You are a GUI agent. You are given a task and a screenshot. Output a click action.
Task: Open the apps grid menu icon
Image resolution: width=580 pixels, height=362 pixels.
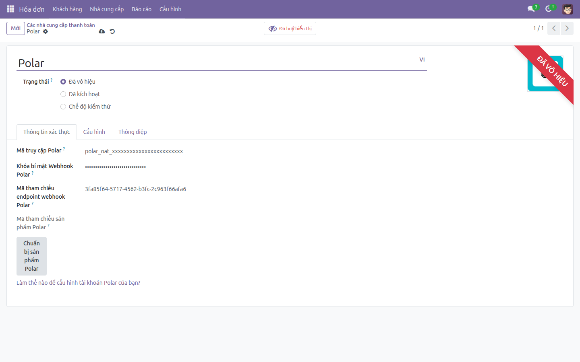click(x=11, y=9)
